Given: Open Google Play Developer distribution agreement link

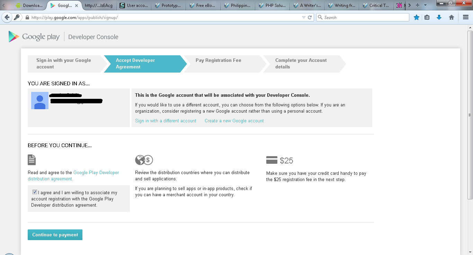Looking at the screenshot, I should [73, 176].
